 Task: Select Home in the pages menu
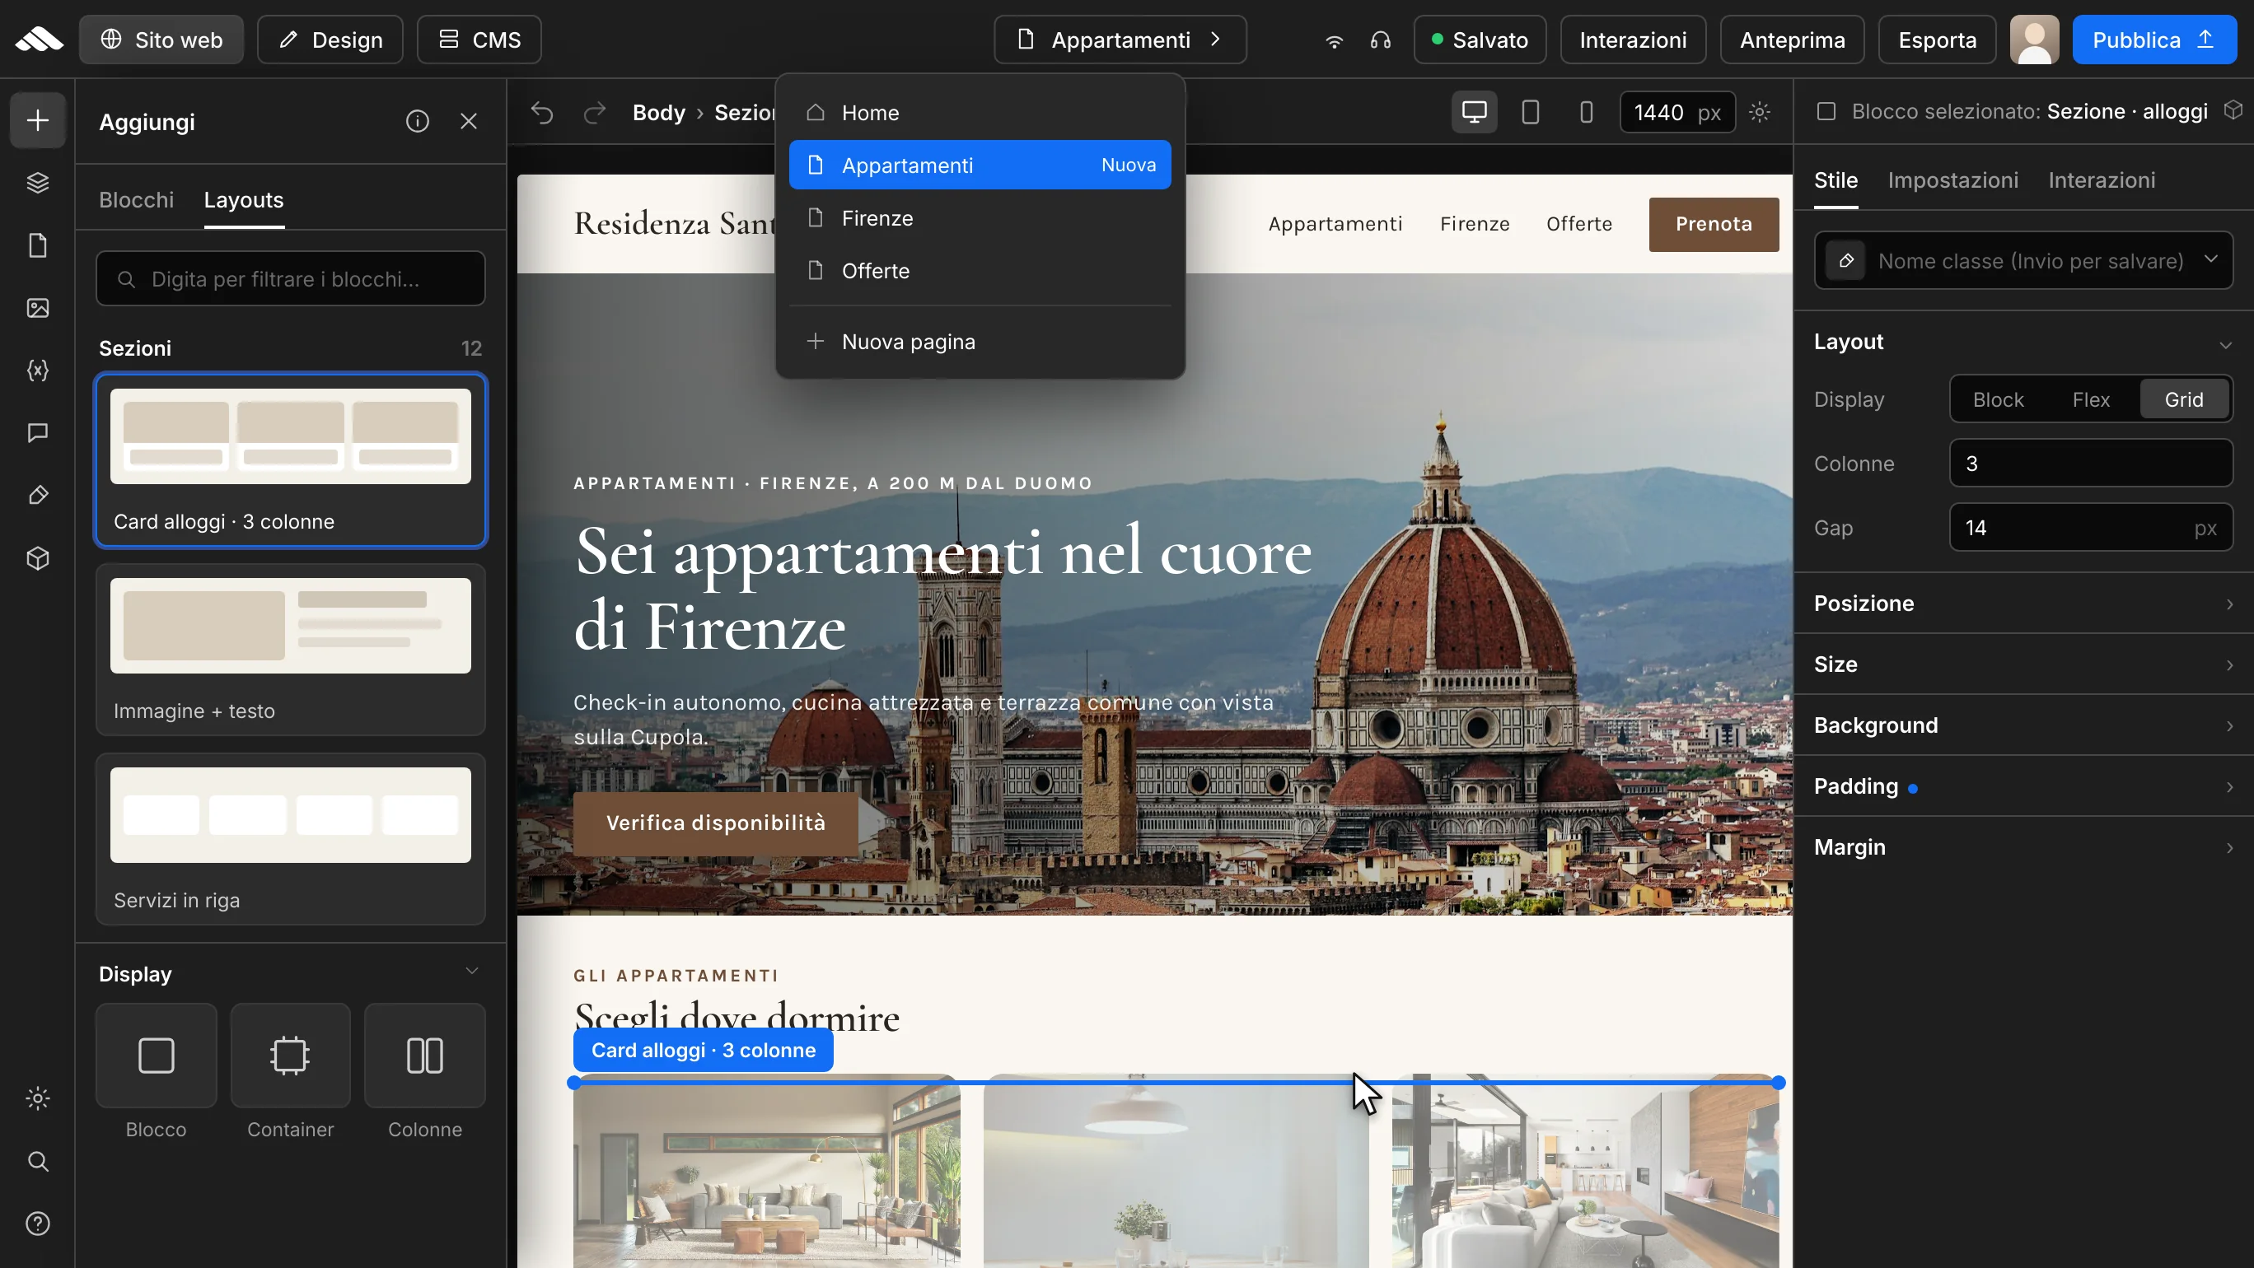[x=980, y=113]
